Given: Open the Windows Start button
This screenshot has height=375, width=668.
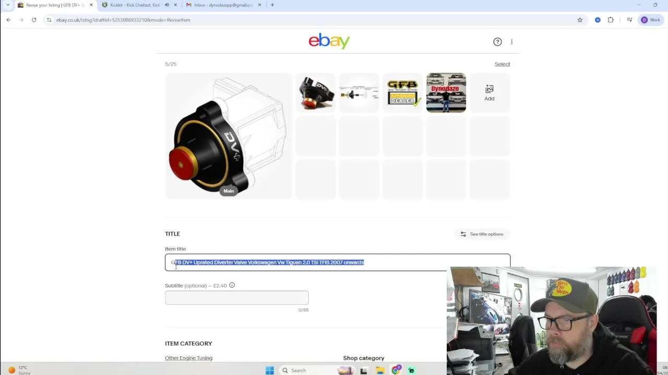Looking at the screenshot, I should coord(270,370).
